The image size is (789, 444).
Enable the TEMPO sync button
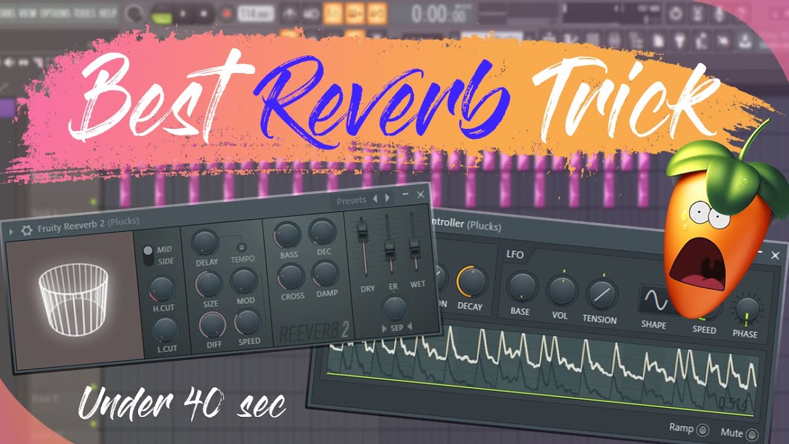242,247
